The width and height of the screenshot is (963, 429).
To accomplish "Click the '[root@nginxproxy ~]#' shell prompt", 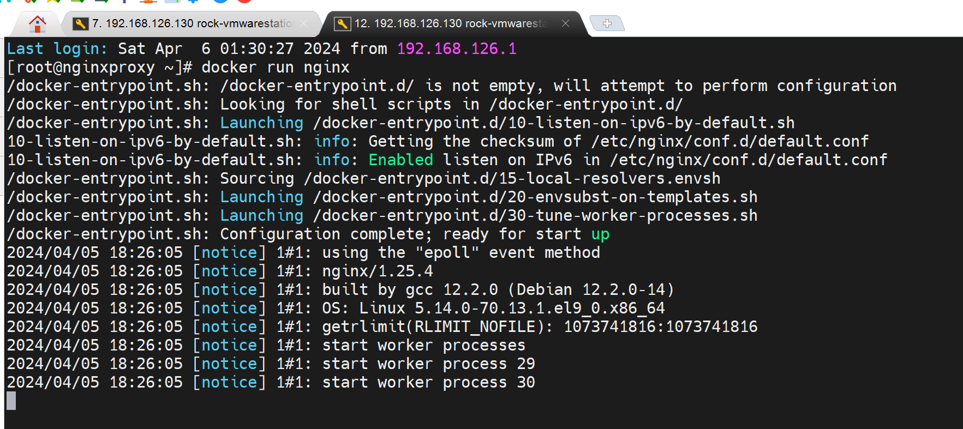I will [x=99, y=67].
